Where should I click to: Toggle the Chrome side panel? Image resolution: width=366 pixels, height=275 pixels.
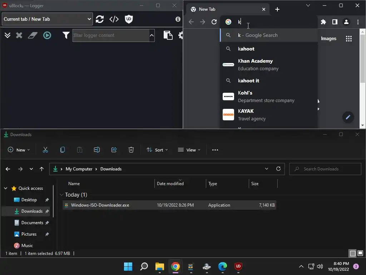335,22
